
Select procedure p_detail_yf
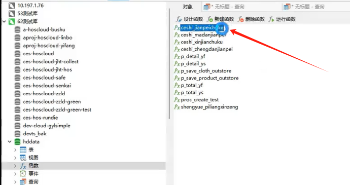193,56
